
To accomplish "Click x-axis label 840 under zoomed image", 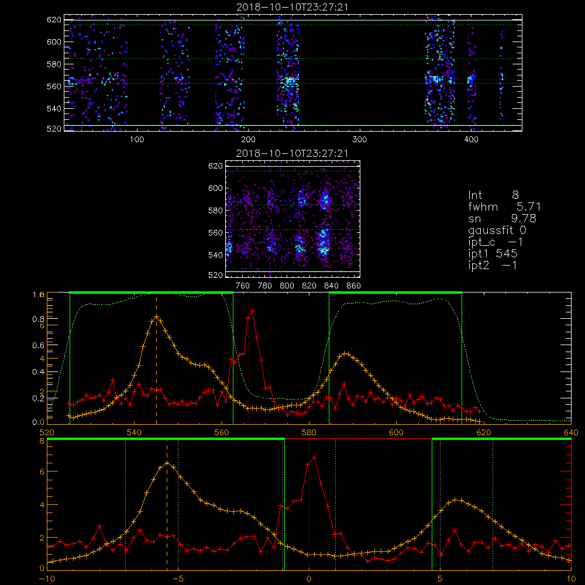I will click(x=331, y=286).
